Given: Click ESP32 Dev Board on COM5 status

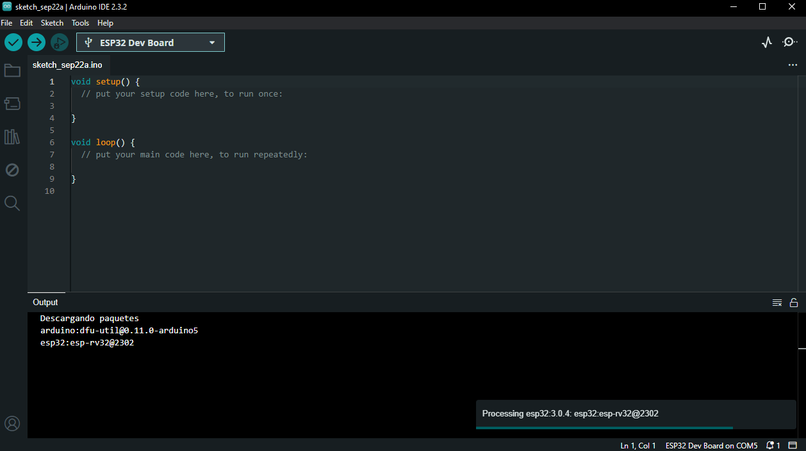Looking at the screenshot, I should point(712,445).
